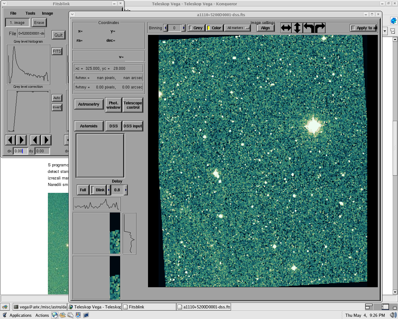Toggle the Color display mode
This screenshot has width=398, height=319.
tap(215, 28)
